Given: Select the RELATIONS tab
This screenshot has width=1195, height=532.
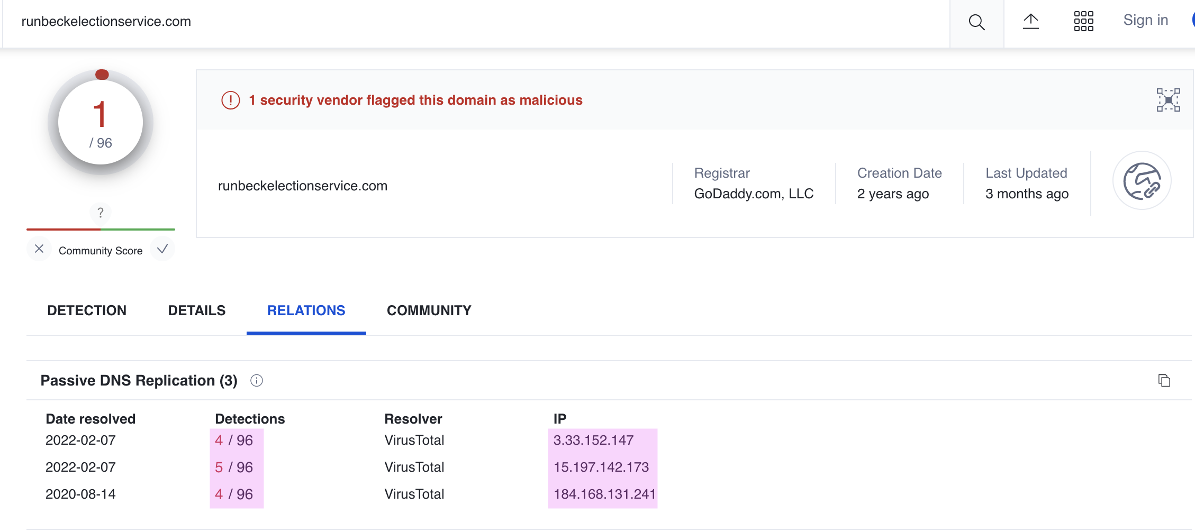Looking at the screenshot, I should click(x=306, y=310).
